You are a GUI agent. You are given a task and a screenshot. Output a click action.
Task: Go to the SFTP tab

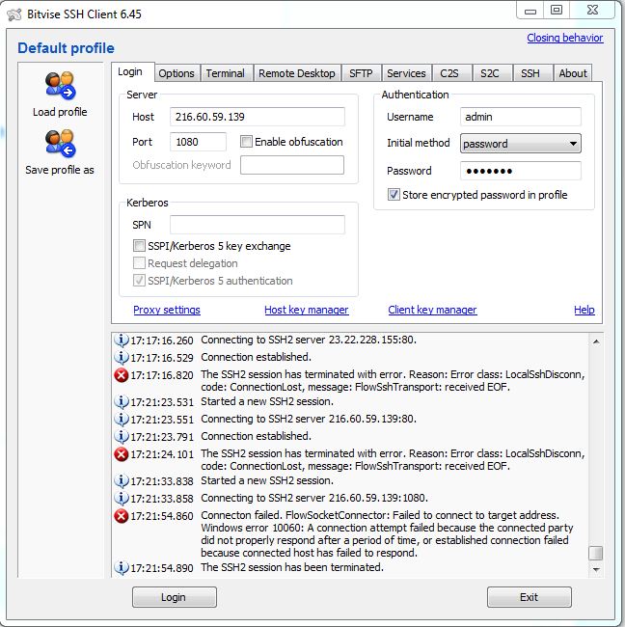(x=361, y=73)
